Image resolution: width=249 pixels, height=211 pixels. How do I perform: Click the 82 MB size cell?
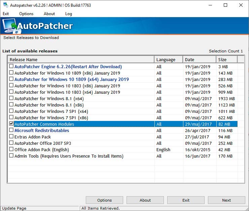click(224, 124)
